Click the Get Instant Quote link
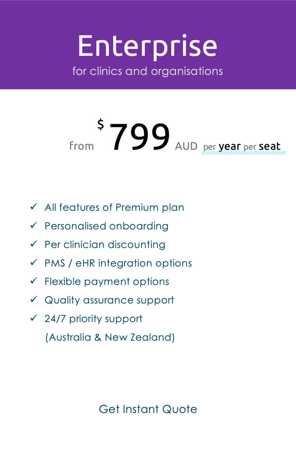Image resolution: width=296 pixels, height=454 pixels. (x=148, y=409)
